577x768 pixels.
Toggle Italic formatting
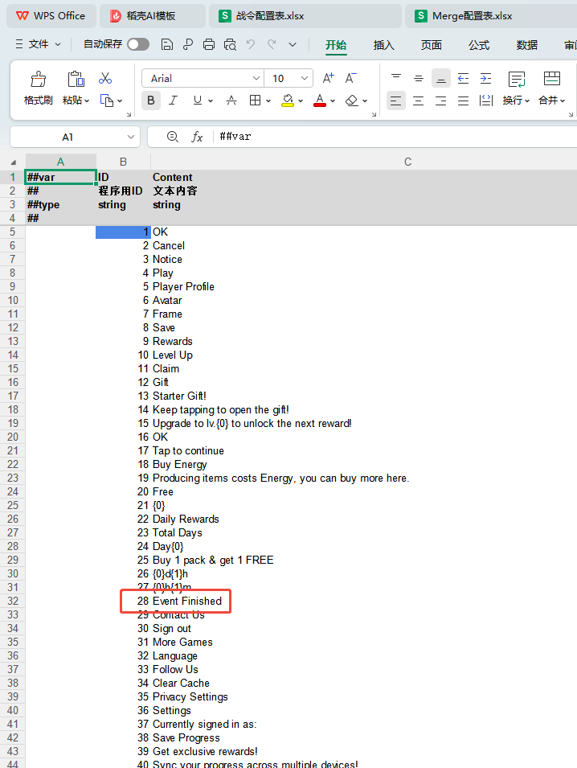click(173, 101)
